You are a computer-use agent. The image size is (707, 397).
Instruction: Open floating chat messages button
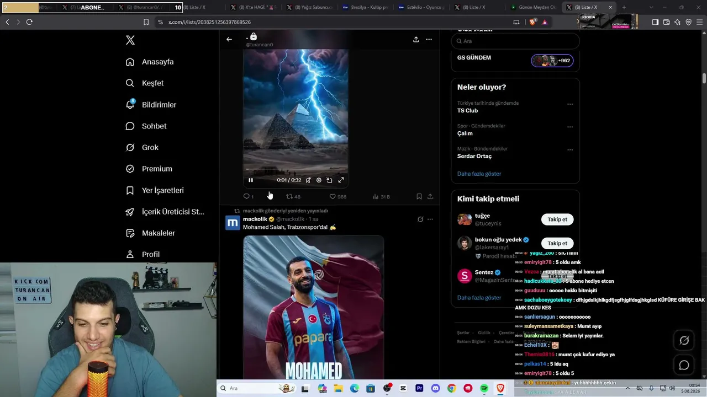[x=684, y=365]
